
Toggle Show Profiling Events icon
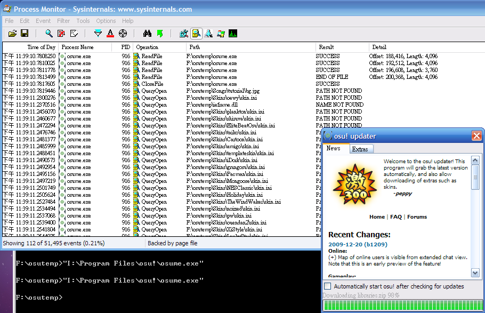click(x=233, y=34)
